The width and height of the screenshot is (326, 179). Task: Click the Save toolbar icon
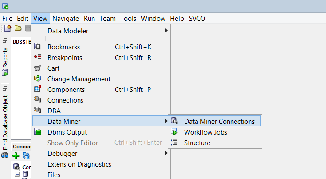27,28
